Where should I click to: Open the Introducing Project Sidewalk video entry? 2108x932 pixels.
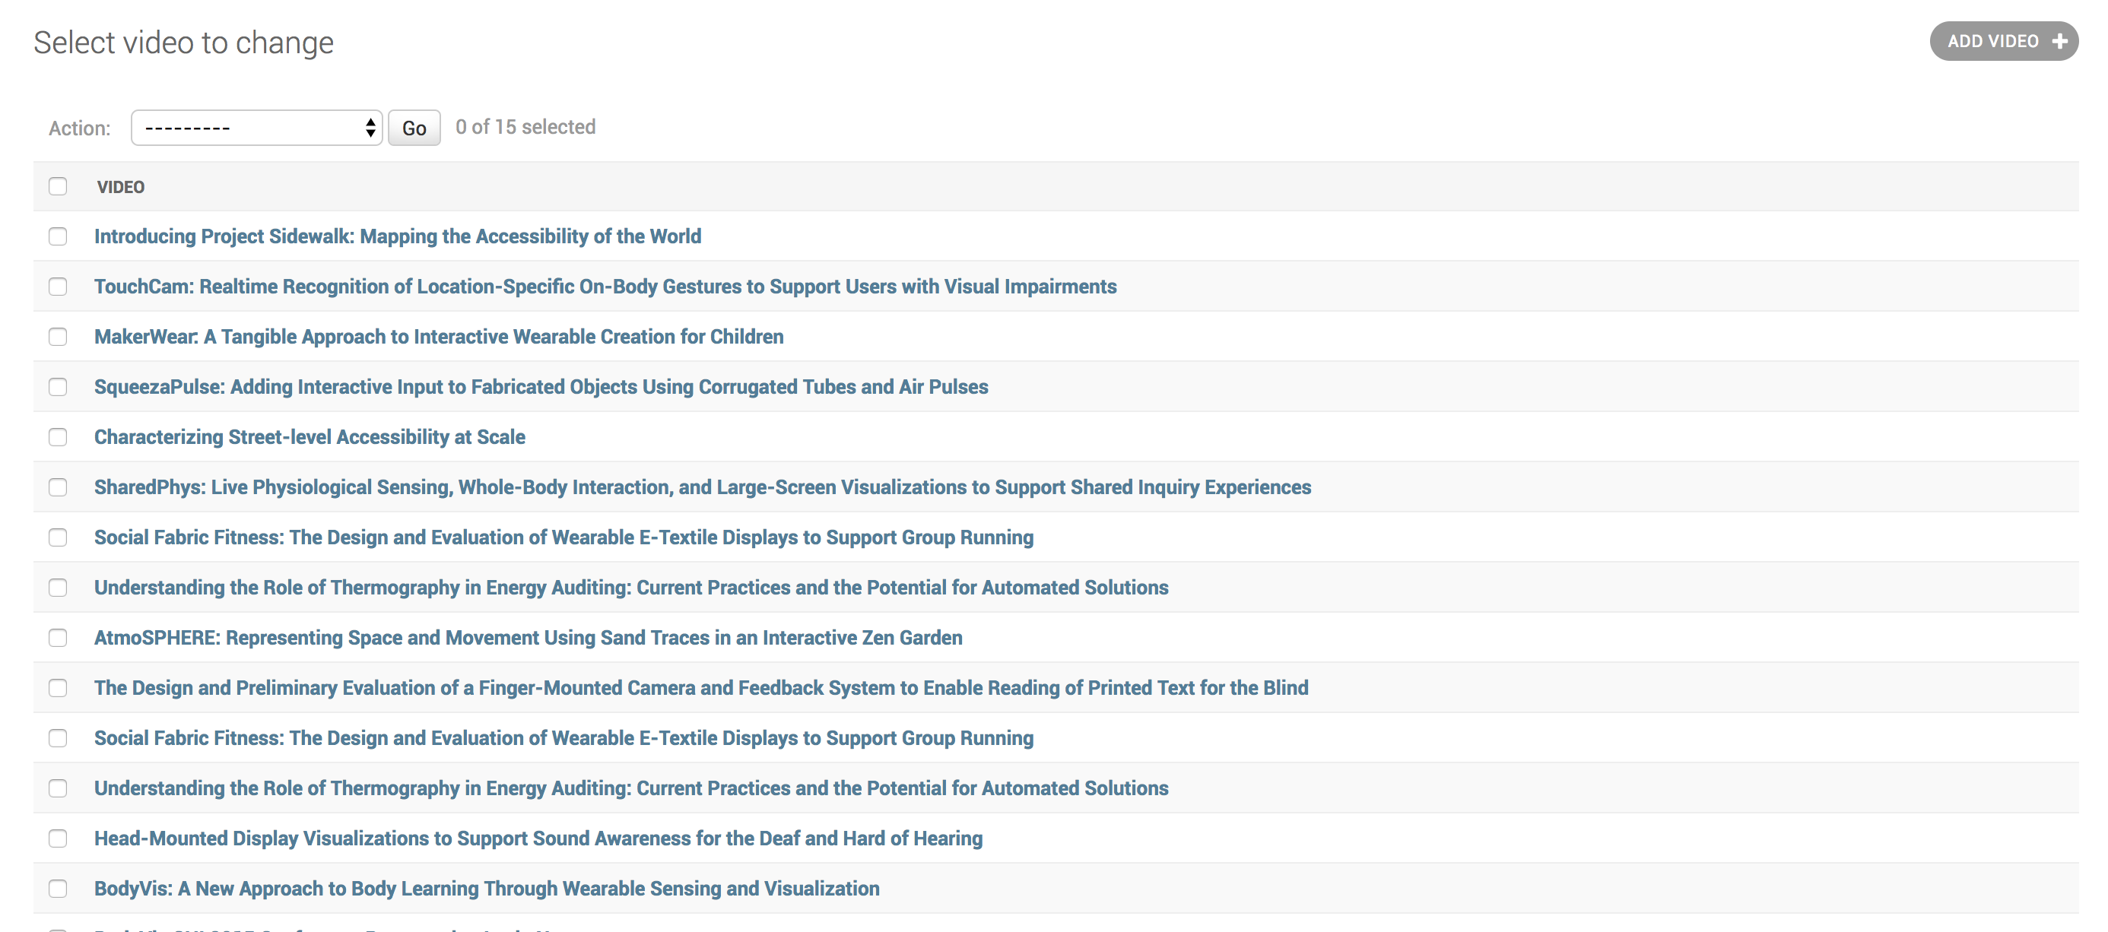(398, 236)
